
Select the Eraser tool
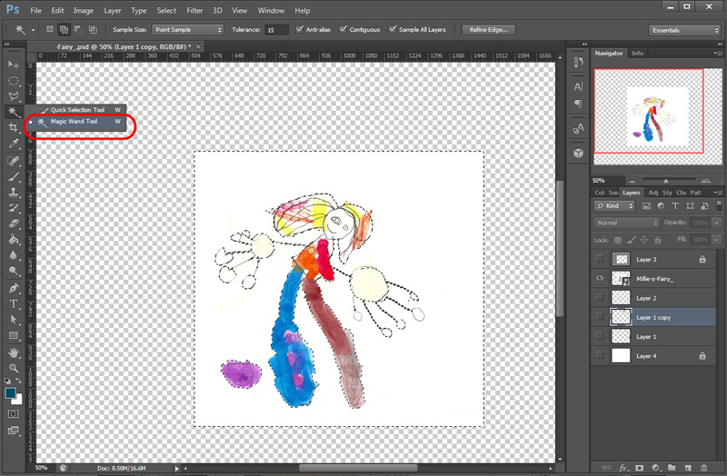tap(14, 223)
